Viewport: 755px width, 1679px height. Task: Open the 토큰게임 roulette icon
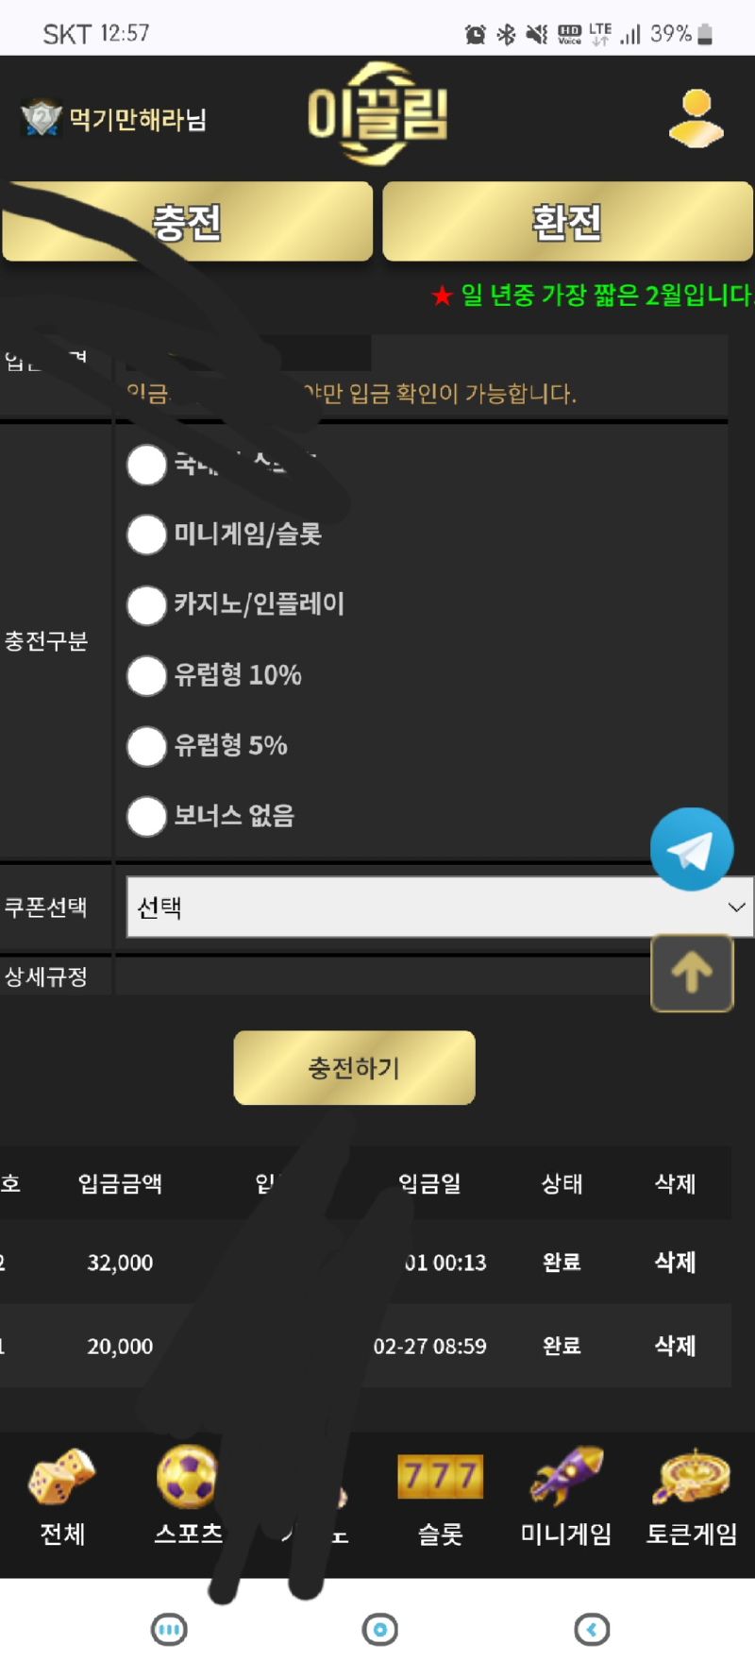[692, 1476]
